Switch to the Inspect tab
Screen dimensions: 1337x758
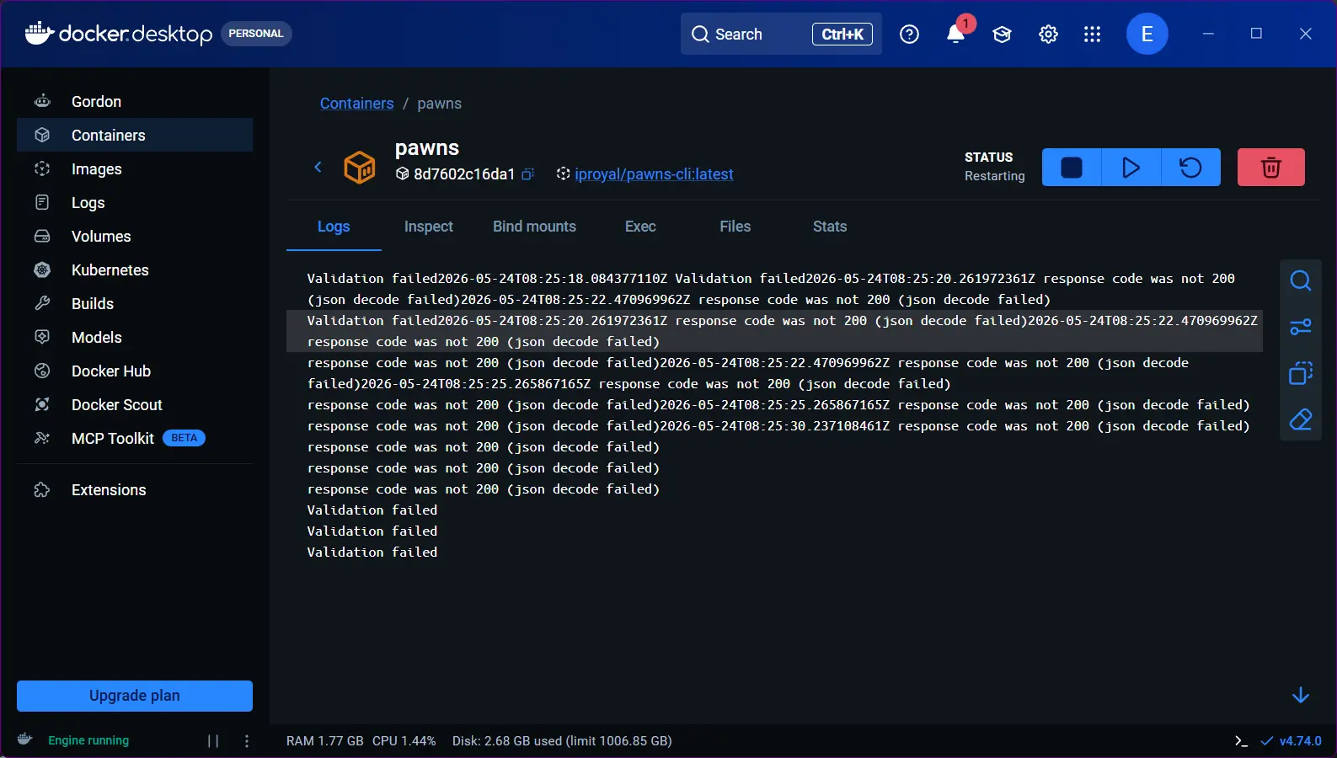pyautogui.click(x=428, y=227)
